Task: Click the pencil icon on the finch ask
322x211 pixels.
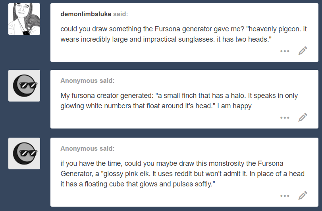Action: point(303,117)
